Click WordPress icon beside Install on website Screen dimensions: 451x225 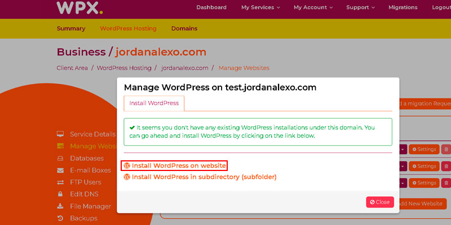[x=127, y=165]
